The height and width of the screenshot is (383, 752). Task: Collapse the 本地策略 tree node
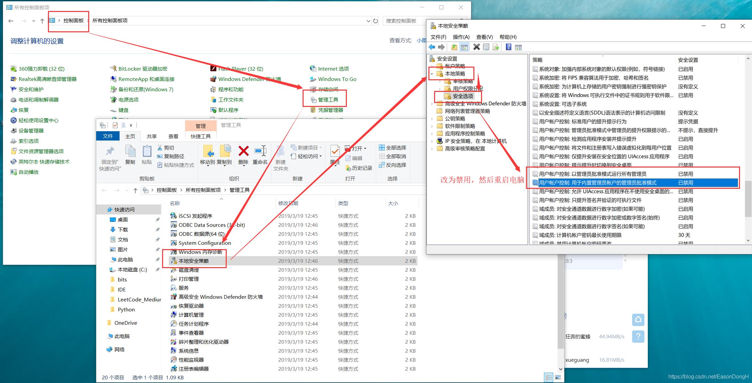coord(432,74)
